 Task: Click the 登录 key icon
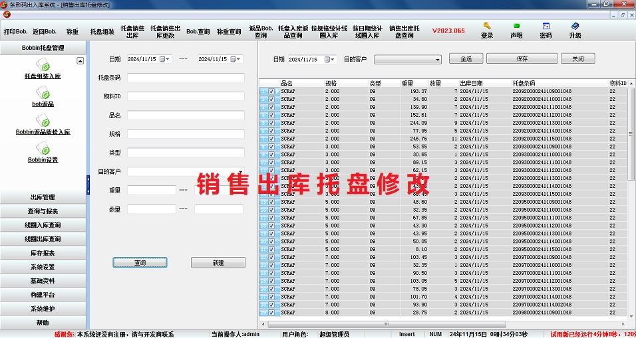[487, 27]
